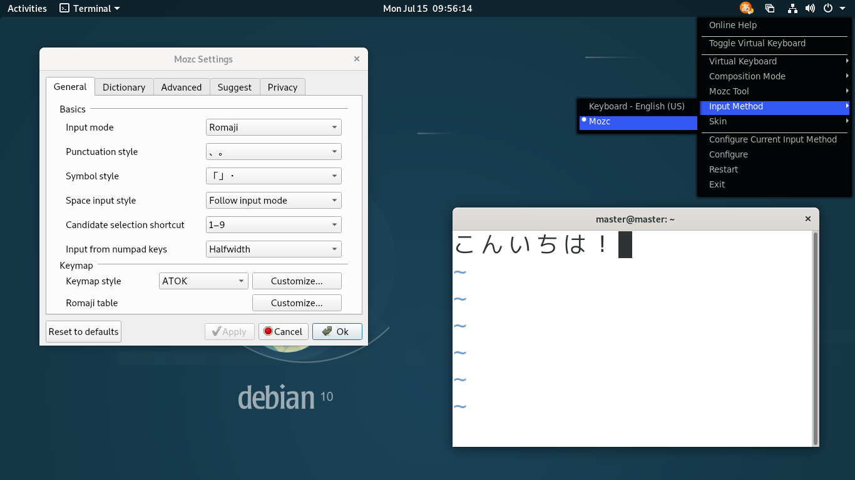Expand Input from numpad keys dropdown
Screen dimensions: 855x480
[x=274, y=249]
